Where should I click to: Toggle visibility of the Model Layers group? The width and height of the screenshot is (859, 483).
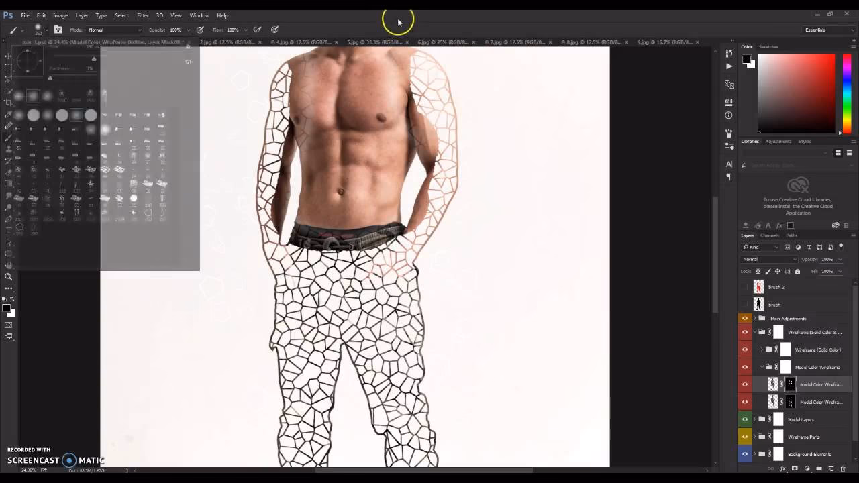coord(745,419)
